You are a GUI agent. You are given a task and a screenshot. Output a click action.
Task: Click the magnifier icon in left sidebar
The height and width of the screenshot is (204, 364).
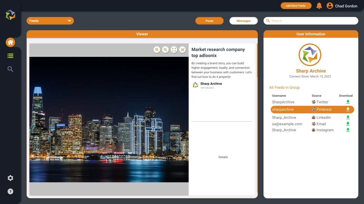click(10, 69)
